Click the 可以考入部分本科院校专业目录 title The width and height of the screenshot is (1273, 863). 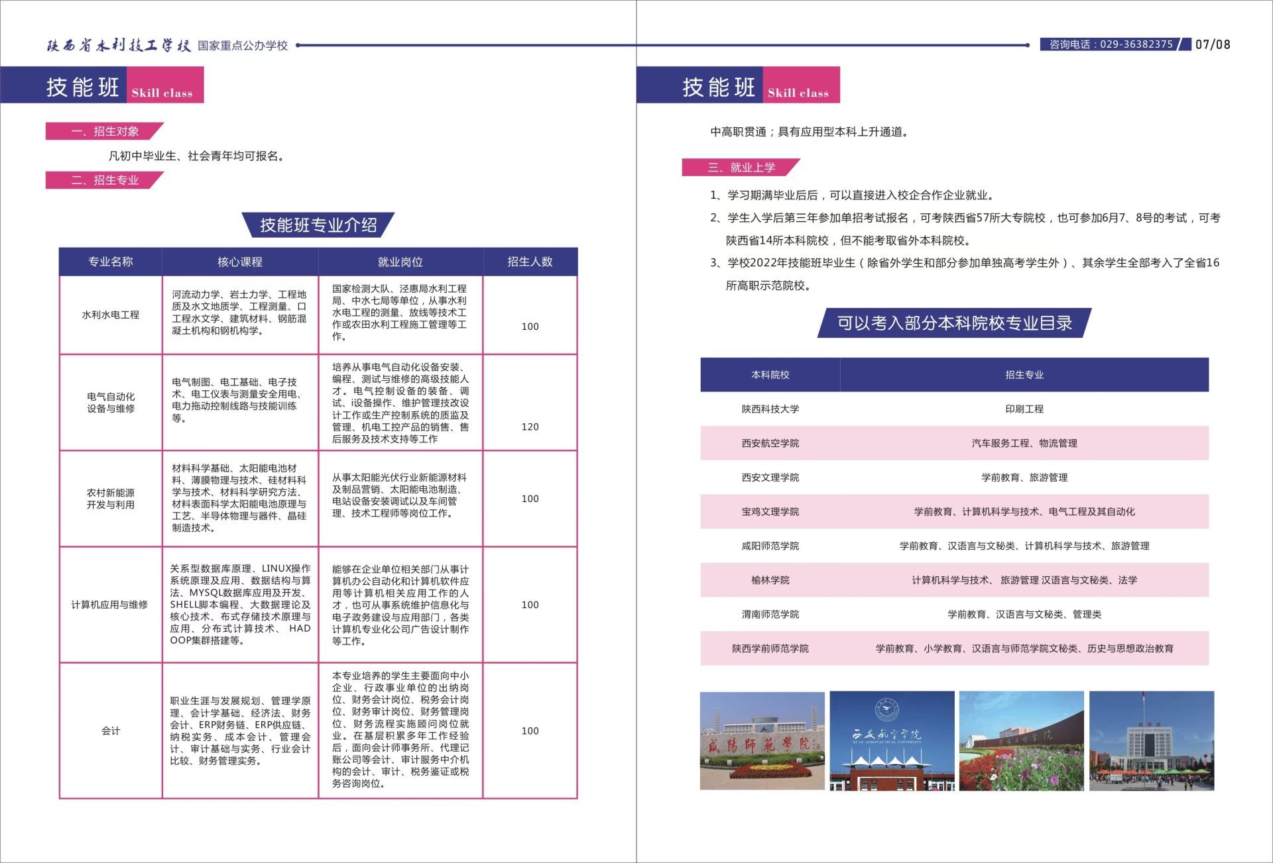(x=955, y=323)
